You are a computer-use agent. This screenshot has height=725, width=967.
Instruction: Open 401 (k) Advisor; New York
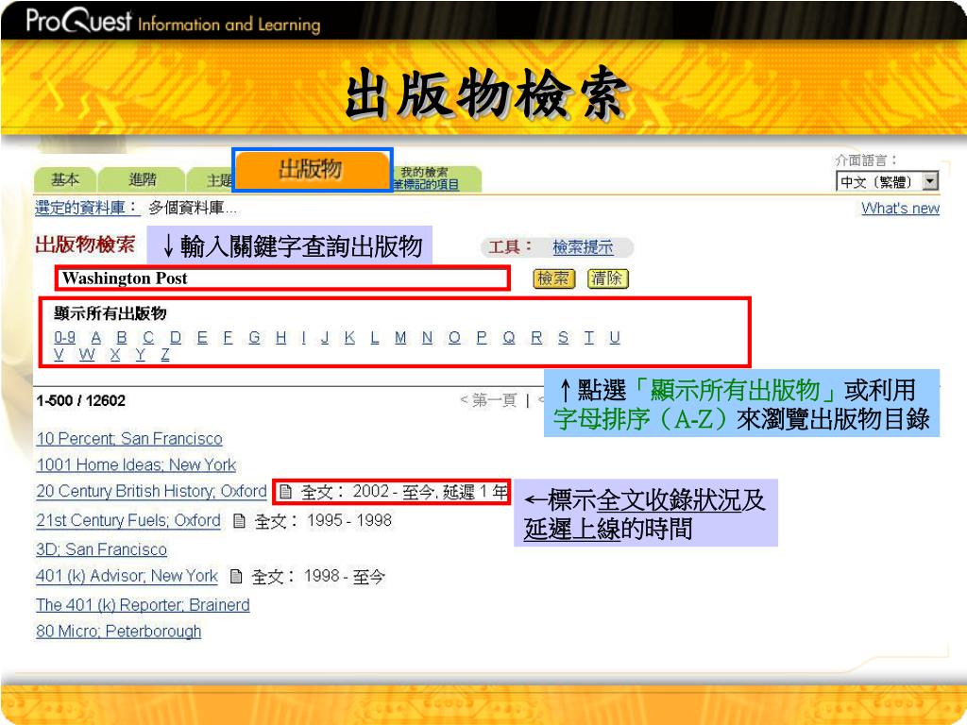(127, 576)
